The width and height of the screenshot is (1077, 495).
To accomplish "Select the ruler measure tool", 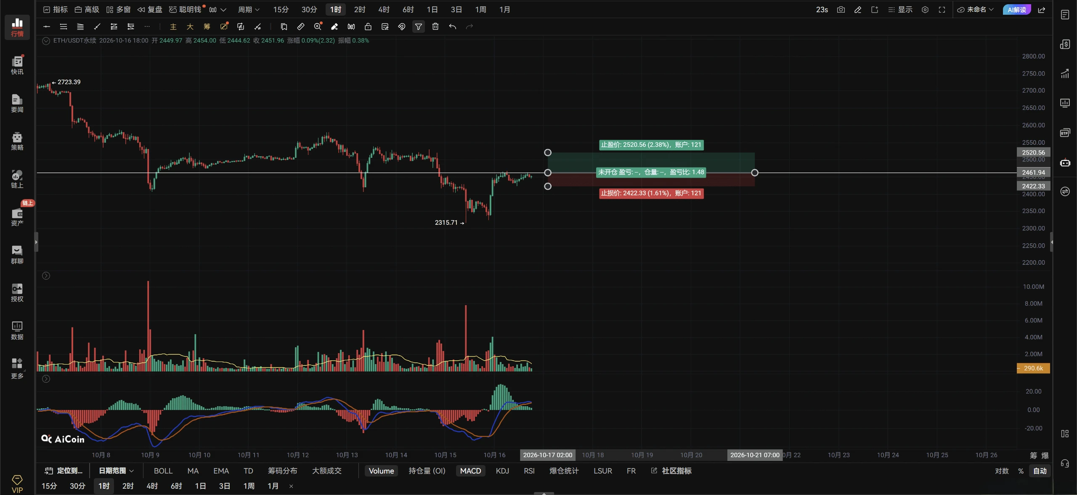I will [301, 27].
